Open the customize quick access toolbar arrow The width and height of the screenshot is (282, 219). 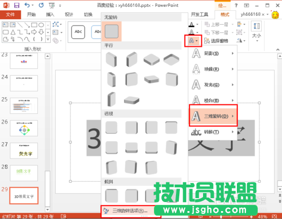[x=60, y=6]
